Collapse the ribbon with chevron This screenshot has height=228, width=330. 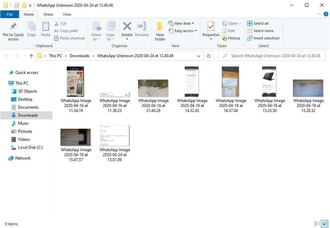click(x=319, y=14)
